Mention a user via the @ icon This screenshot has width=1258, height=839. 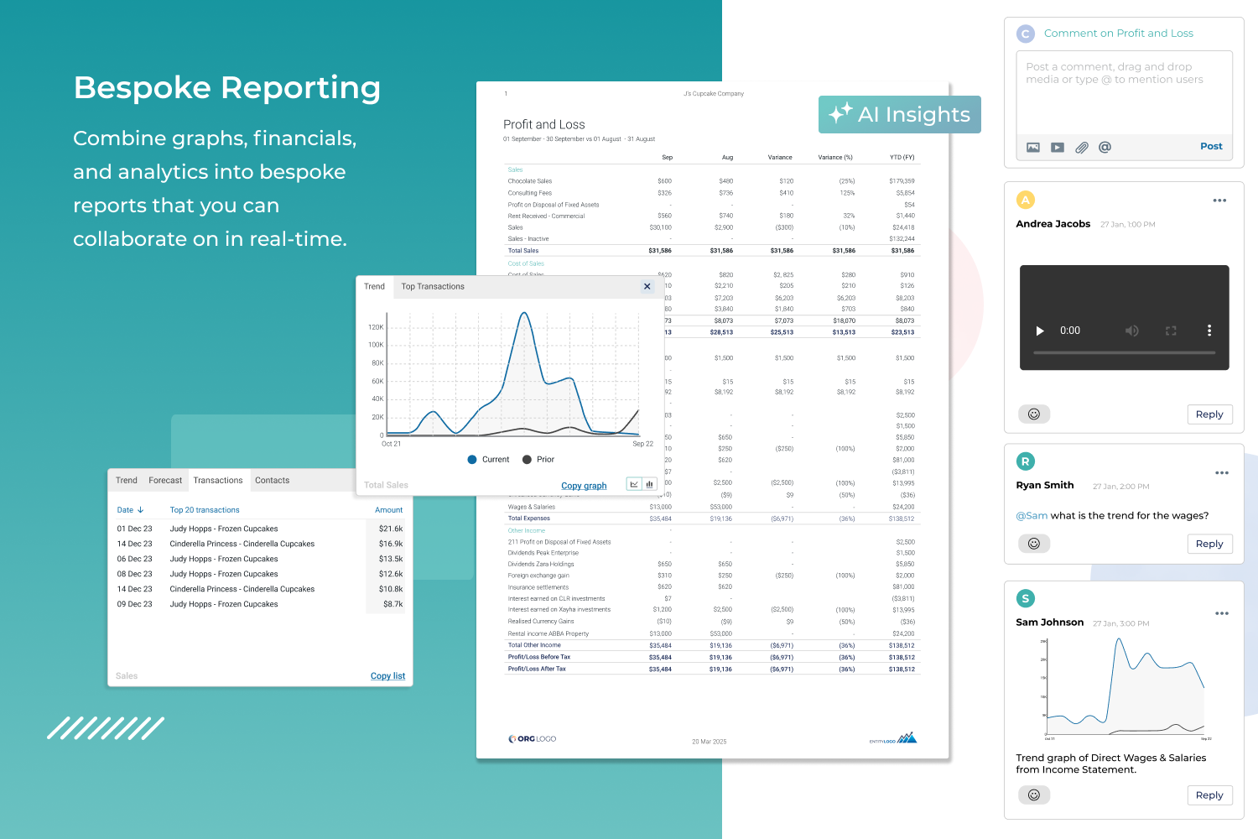tap(1105, 146)
